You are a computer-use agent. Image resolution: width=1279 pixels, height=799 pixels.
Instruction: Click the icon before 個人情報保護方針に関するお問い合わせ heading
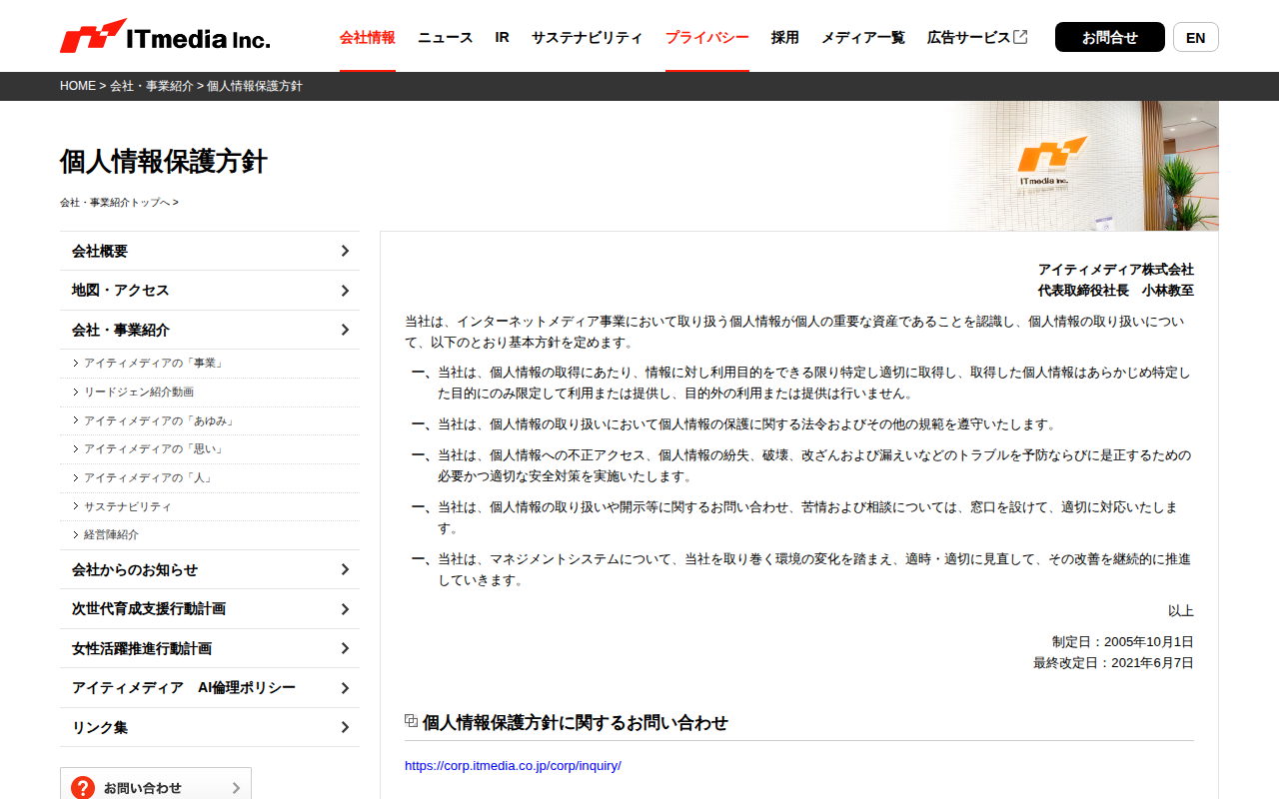[x=411, y=720]
